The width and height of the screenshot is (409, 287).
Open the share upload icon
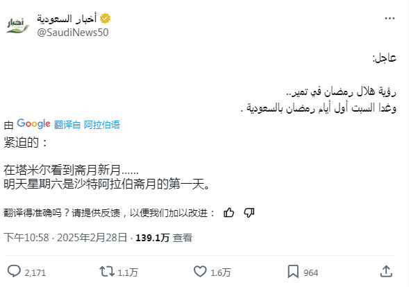tap(386, 271)
